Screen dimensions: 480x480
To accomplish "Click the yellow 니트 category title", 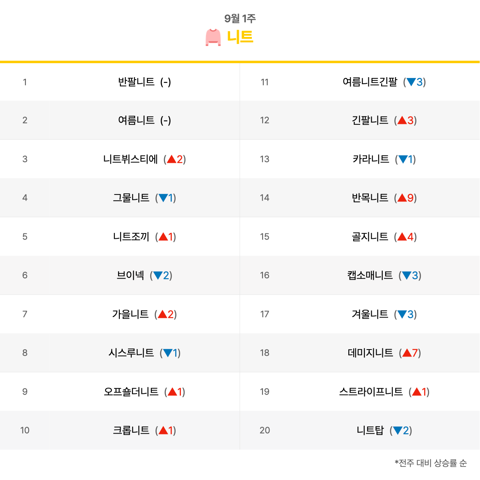I will pos(240,37).
